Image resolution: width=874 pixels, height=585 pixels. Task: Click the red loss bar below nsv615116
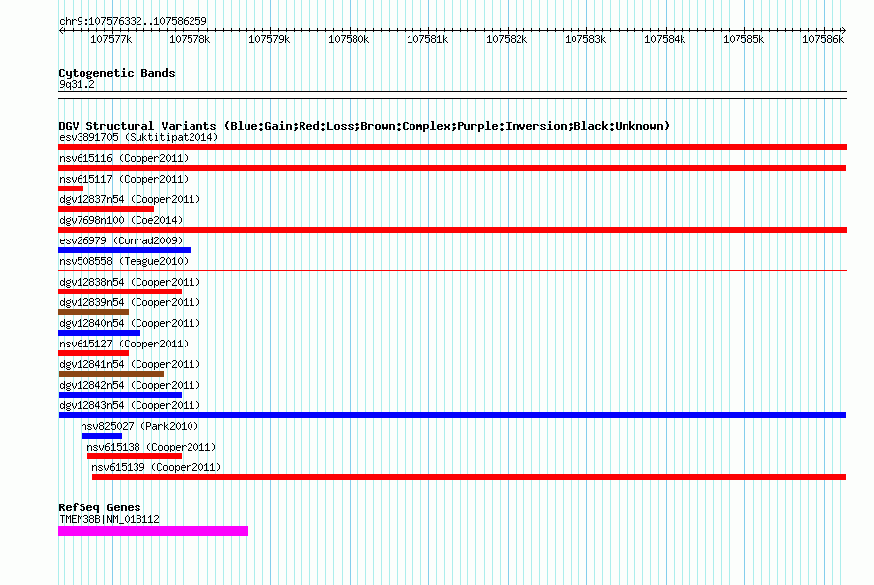coord(452,168)
